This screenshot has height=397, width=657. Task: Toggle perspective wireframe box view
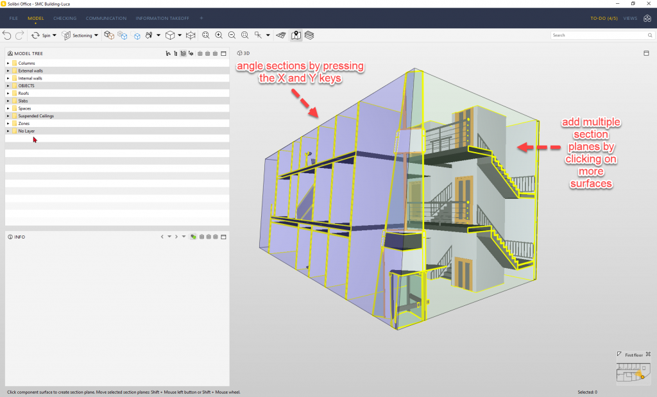coord(191,35)
